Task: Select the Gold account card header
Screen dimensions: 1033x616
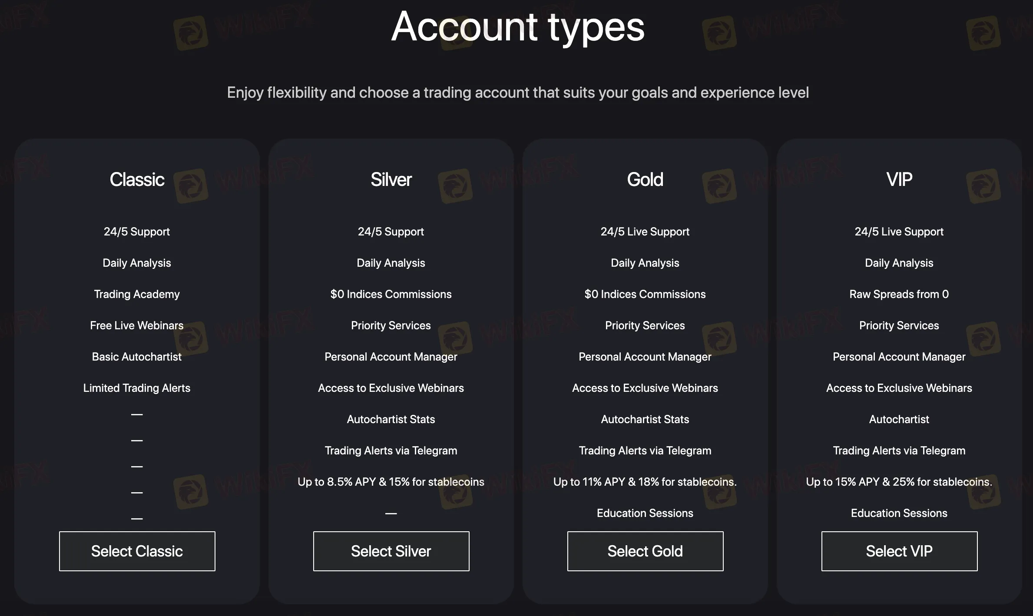Action: 645,179
